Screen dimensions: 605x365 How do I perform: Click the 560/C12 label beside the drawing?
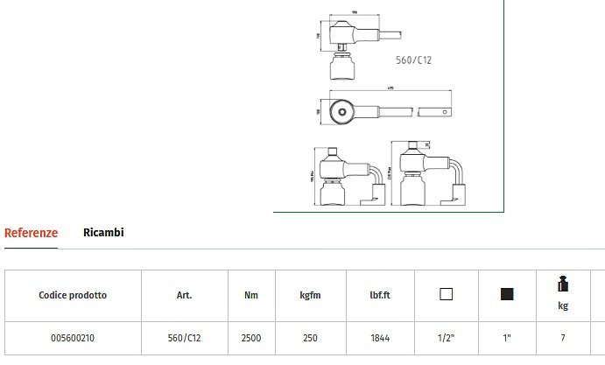coord(415,60)
